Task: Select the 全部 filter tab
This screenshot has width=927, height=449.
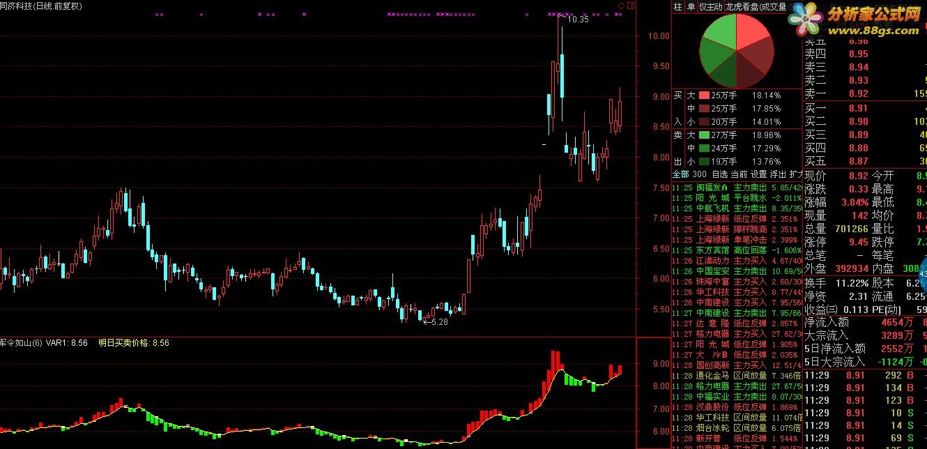Action: tap(680, 174)
